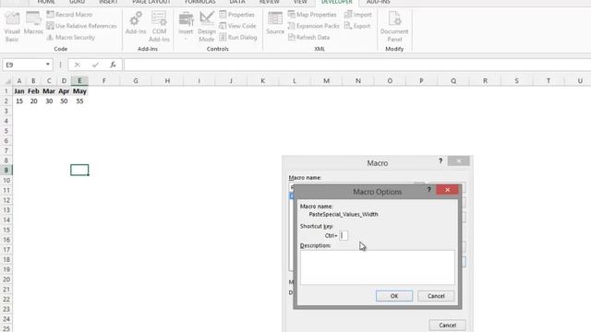Switch to the VIEW ribbon tab
Viewport: 591px width, 332px height.
[x=300, y=2]
